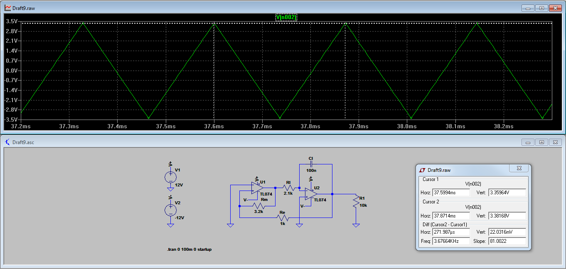
Task: Click the Draft9.raw waveform window icon
Action: pos(7,8)
